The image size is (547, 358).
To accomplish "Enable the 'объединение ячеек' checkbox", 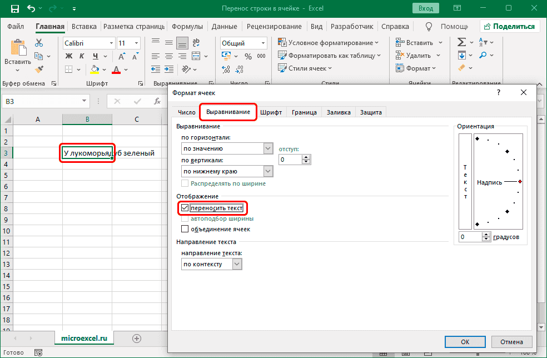I will 185,229.
